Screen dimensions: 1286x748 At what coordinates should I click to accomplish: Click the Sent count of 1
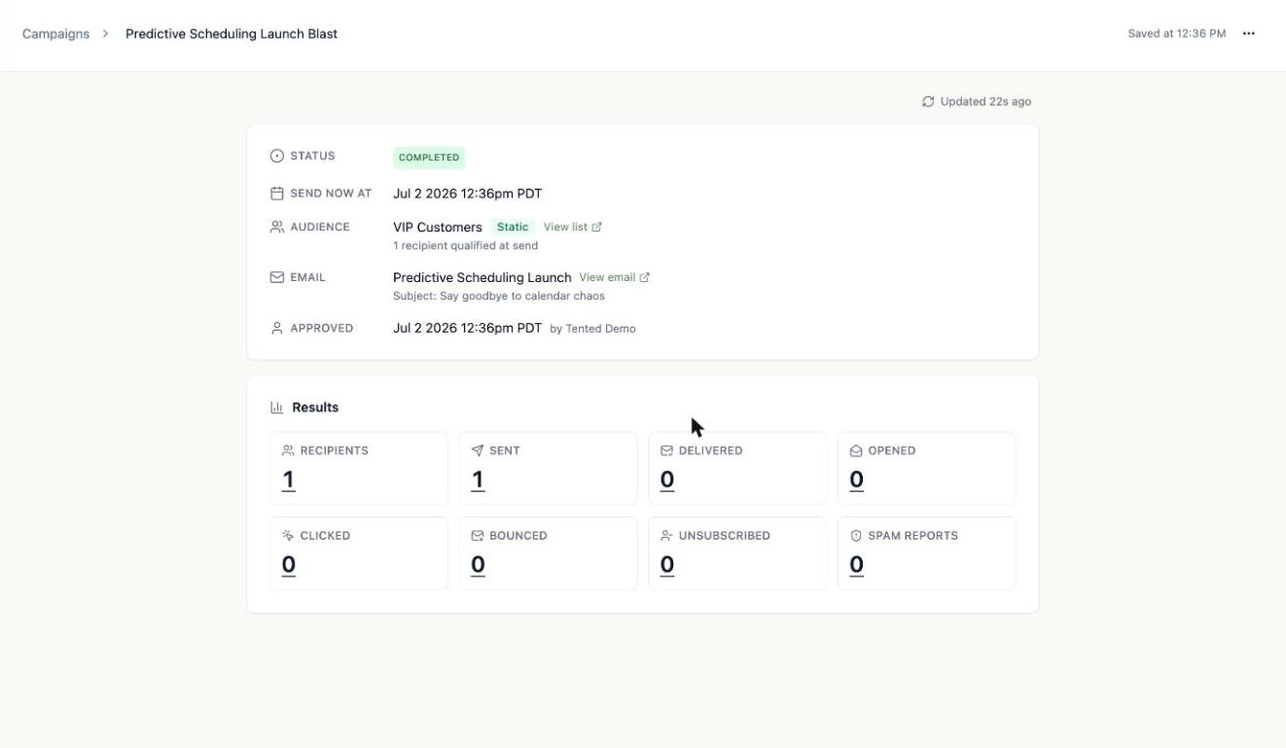(478, 480)
